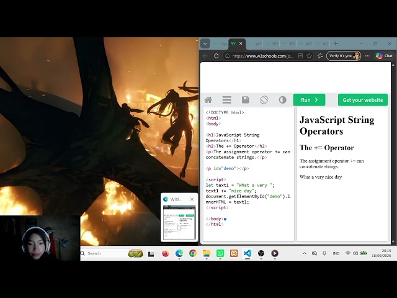Screen dimensions: 397x298
Task: Click the let text1 code line
Action: click(240, 185)
